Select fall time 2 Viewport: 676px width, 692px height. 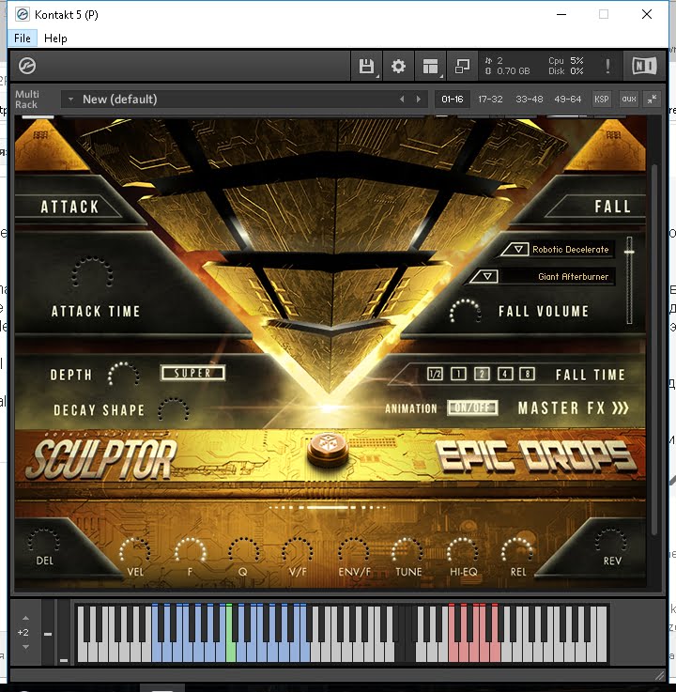[482, 375]
